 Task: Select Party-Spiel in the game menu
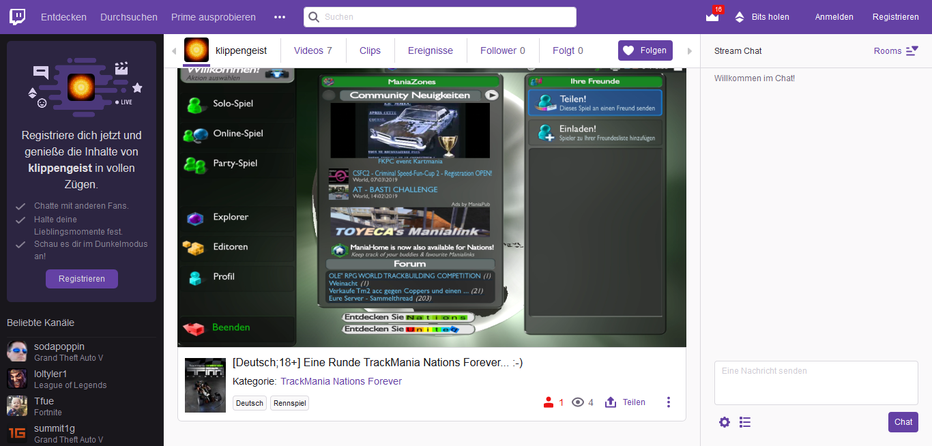(x=236, y=164)
